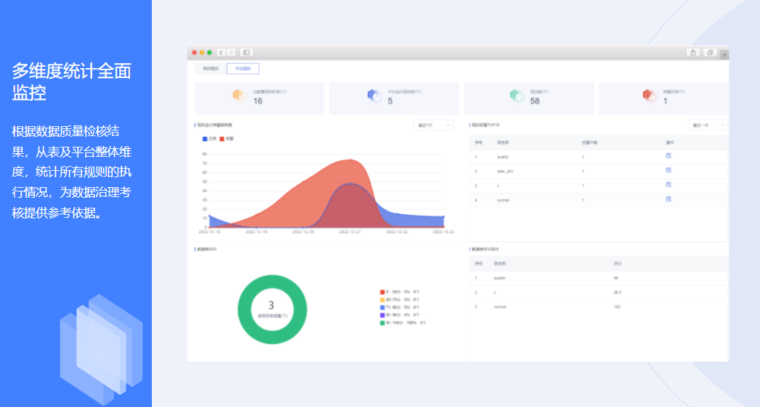
Task: Open detail icon for alert row 3 "s"
Action: (668, 185)
